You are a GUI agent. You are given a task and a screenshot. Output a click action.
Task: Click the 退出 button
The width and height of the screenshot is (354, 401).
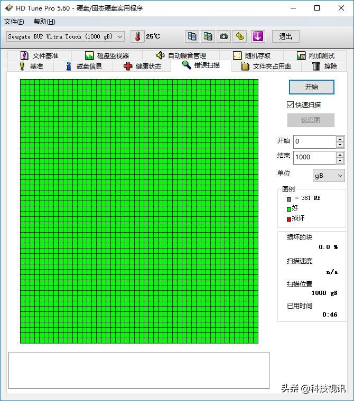[286, 36]
